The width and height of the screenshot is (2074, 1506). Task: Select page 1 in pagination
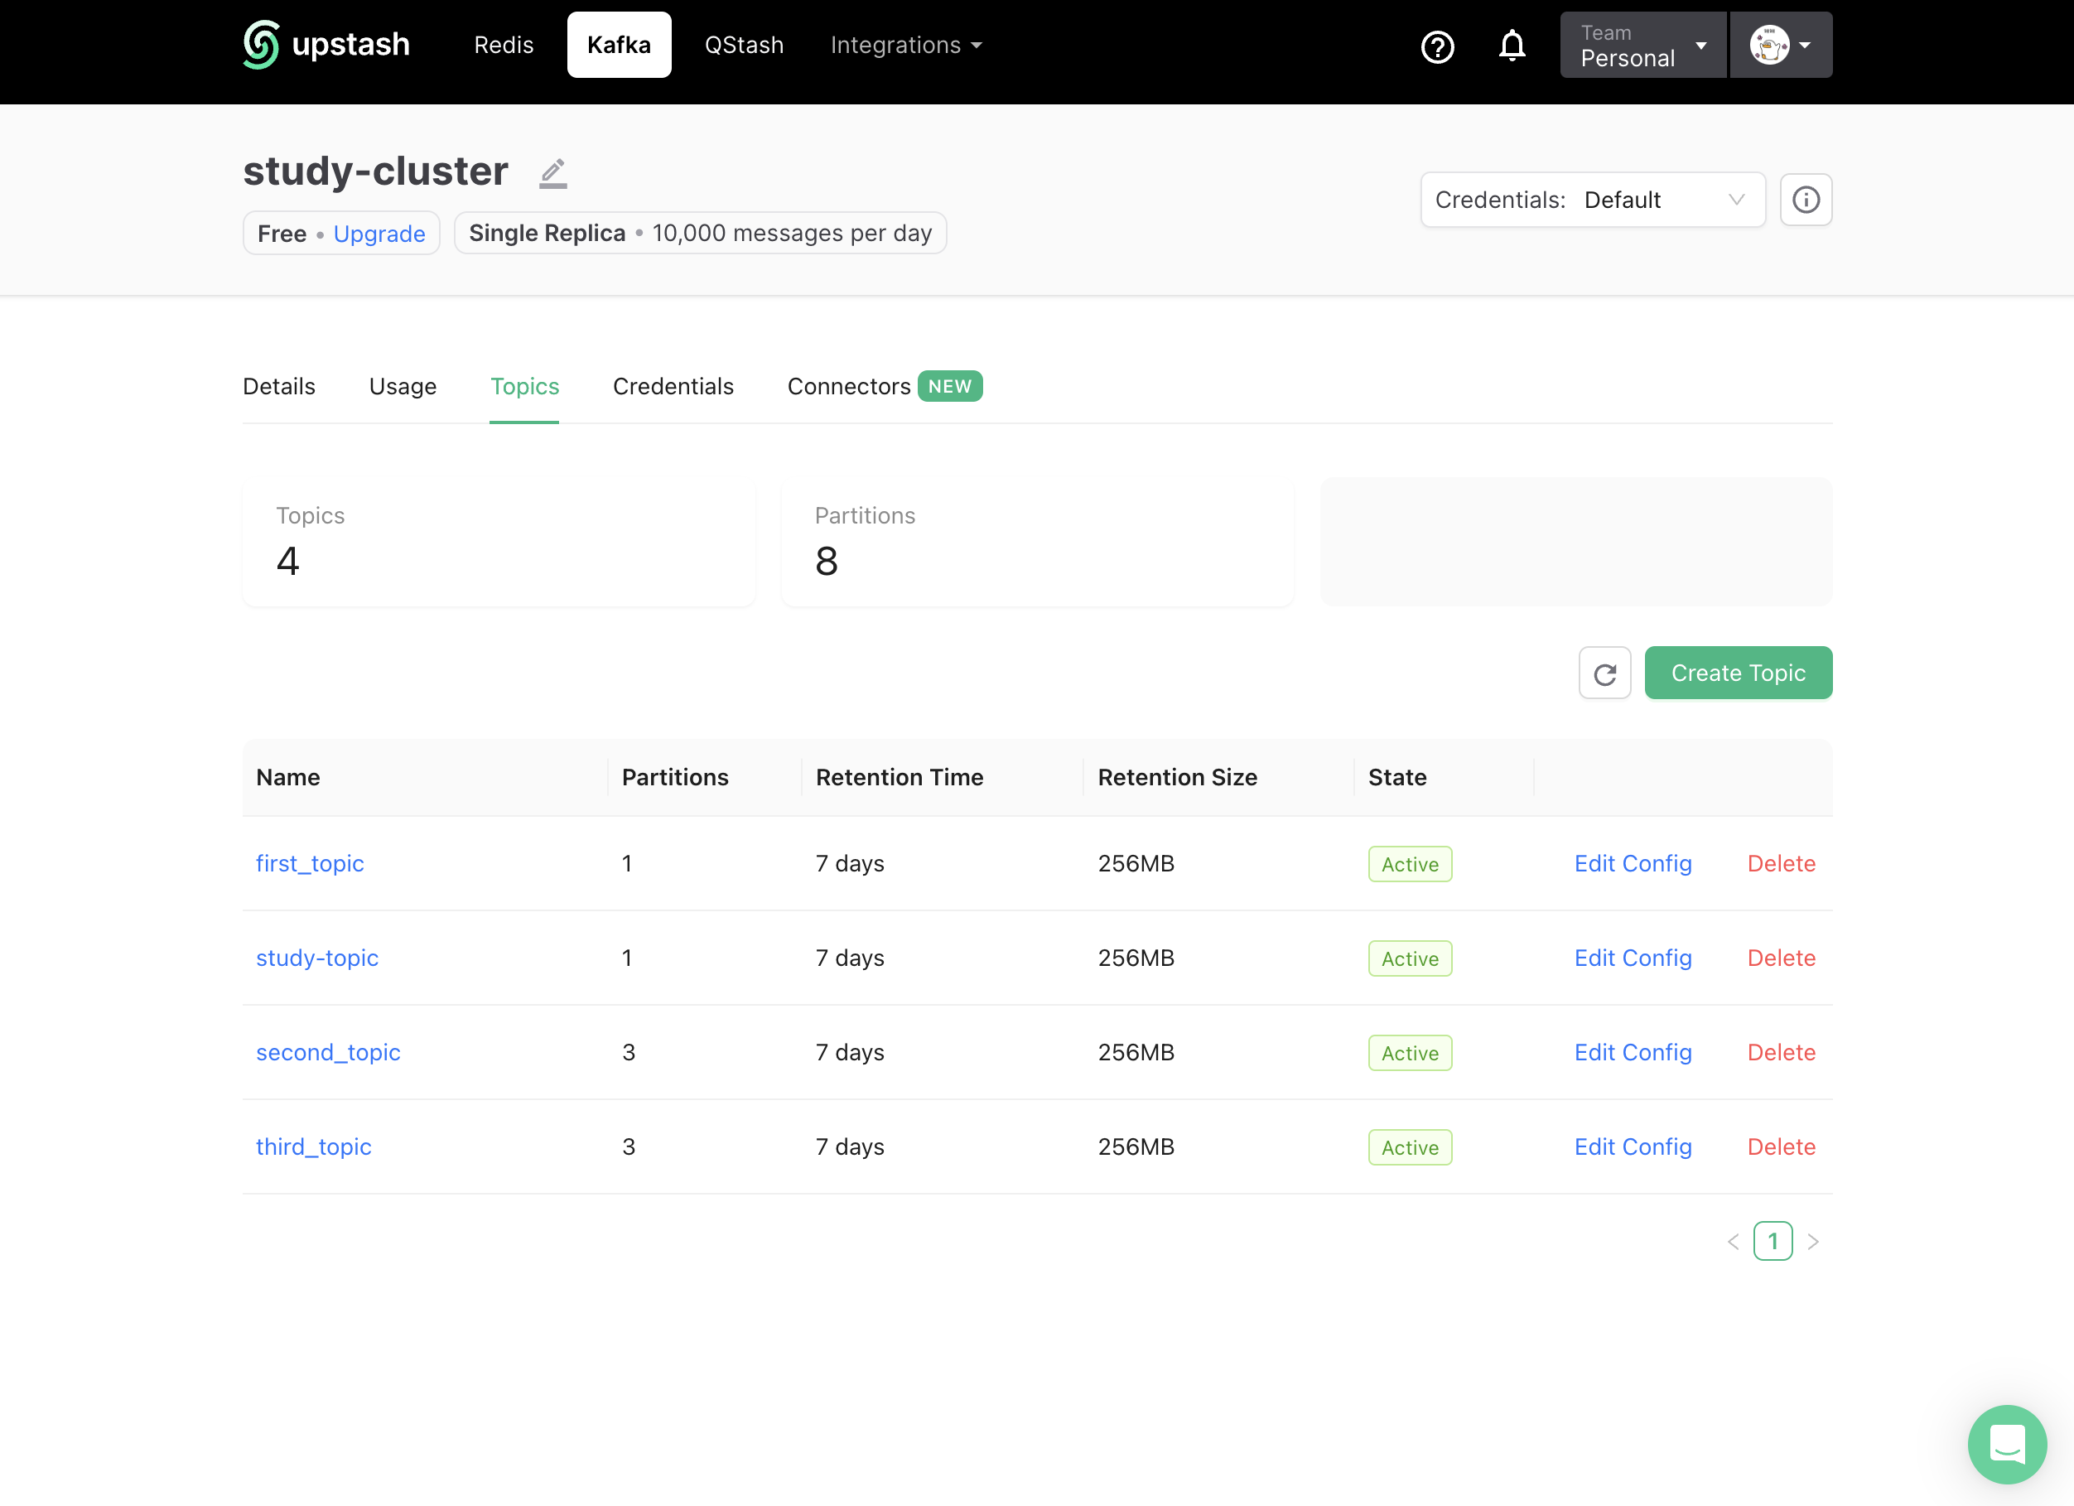[x=1773, y=1241]
